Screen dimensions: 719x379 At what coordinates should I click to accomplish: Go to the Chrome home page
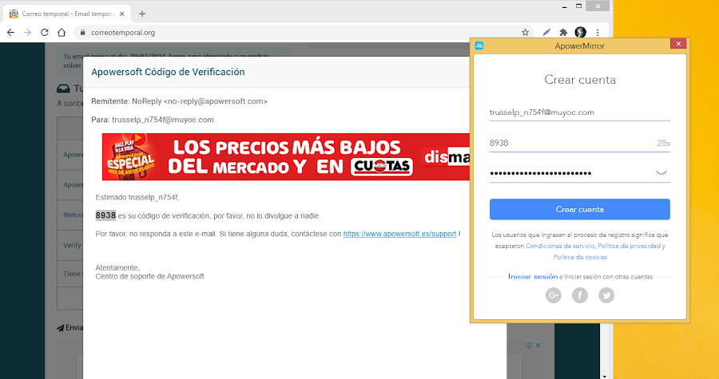click(x=62, y=33)
